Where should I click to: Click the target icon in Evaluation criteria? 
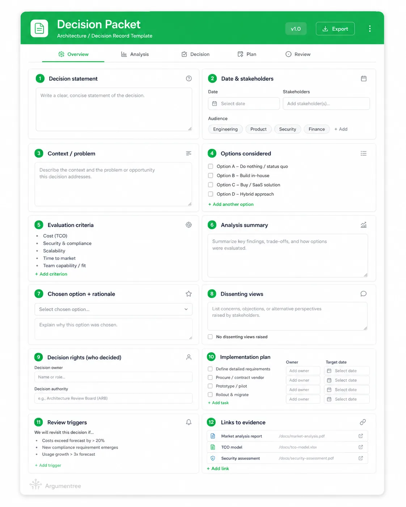coord(189,225)
